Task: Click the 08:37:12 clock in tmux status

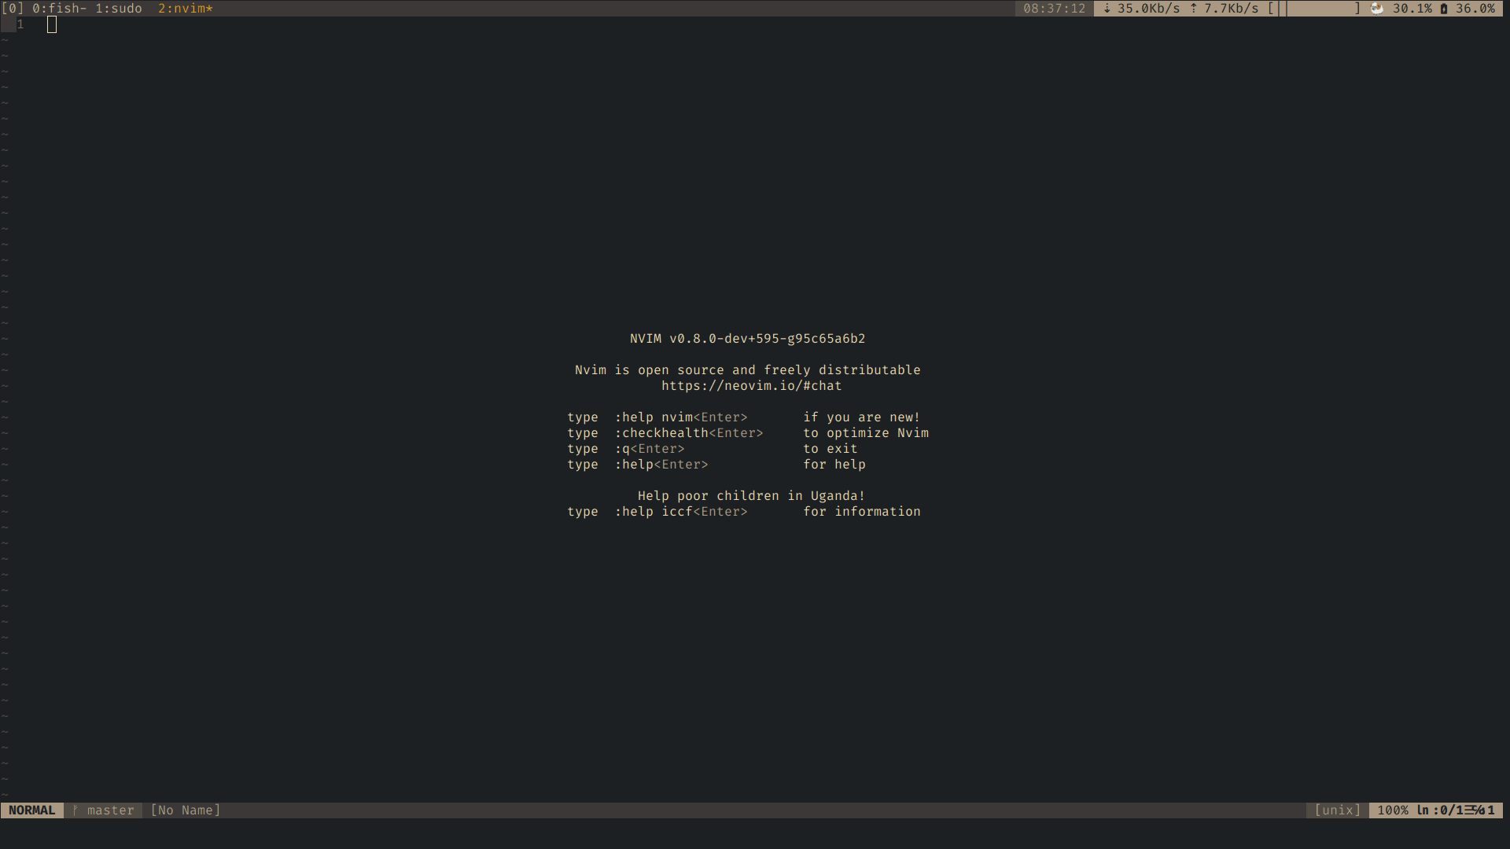Action: point(1054,9)
